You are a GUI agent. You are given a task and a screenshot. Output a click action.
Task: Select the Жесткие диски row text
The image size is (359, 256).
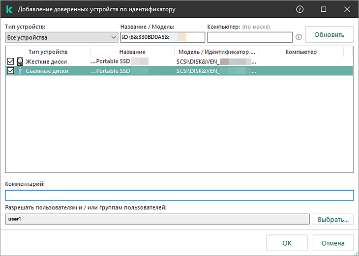(x=46, y=62)
